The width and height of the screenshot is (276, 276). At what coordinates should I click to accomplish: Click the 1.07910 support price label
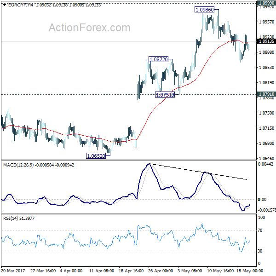[165, 95]
